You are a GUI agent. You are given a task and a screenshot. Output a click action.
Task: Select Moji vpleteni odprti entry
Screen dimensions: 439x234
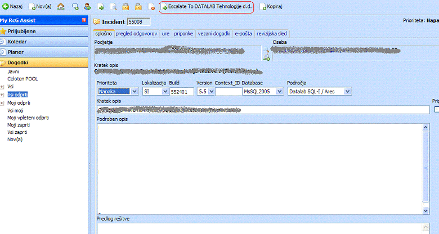pos(28,118)
